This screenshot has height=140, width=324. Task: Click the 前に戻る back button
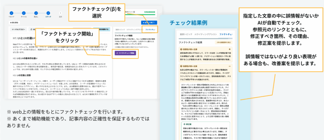click(14, 23)
